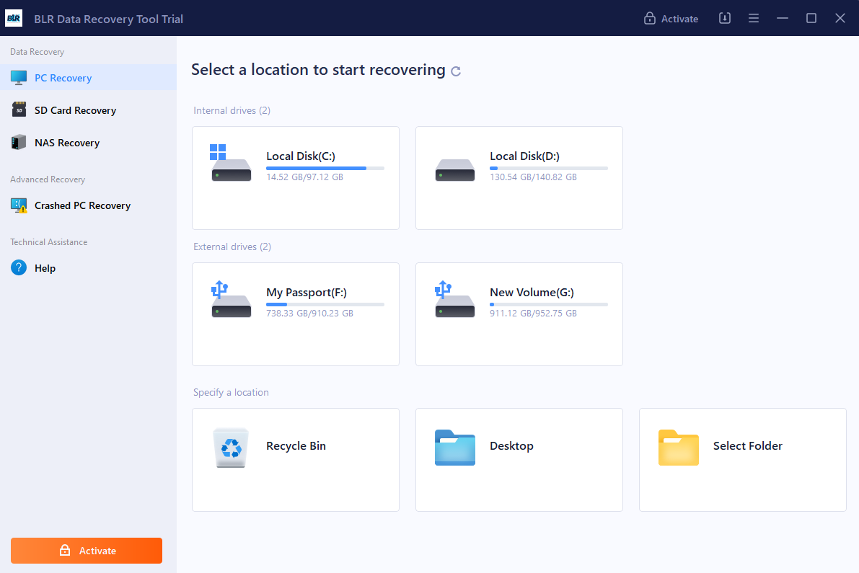Switch to Data Recovery section heading
859x573 pixels.
[x=37, y=51]
